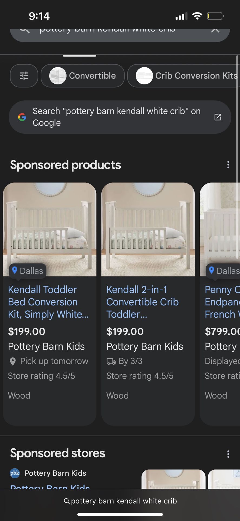
Task: Tap the external link icon on Google search
Action: click(218, 117)
